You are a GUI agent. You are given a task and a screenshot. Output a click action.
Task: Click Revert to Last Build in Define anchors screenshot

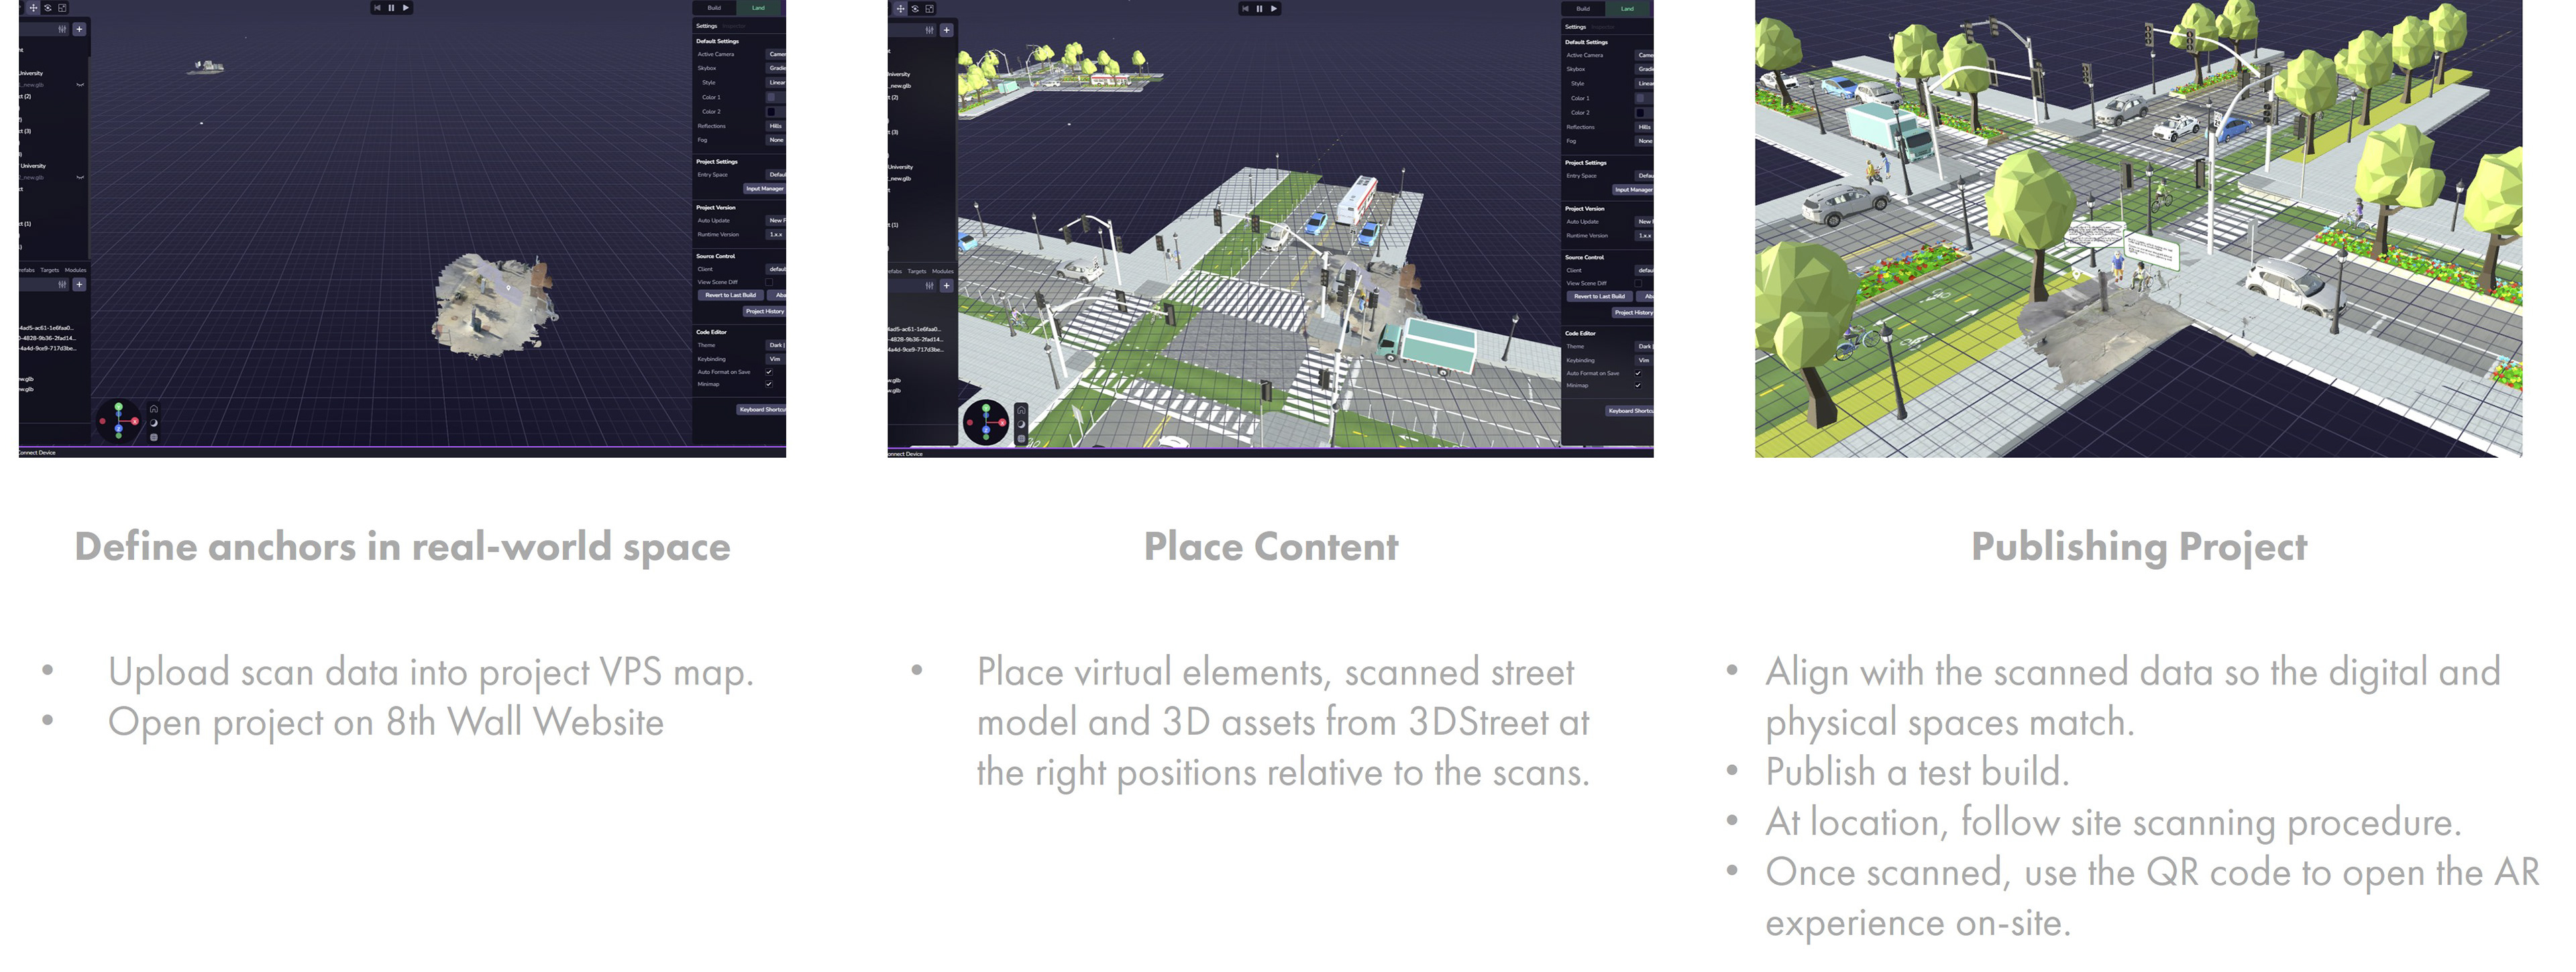[730, 295]
